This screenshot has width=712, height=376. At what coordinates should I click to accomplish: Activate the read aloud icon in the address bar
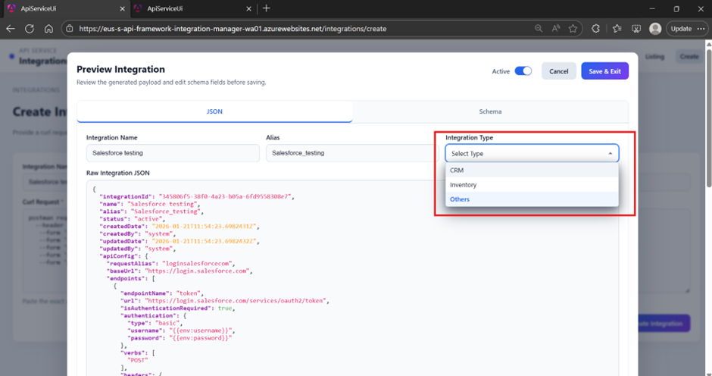pos(556,29)
